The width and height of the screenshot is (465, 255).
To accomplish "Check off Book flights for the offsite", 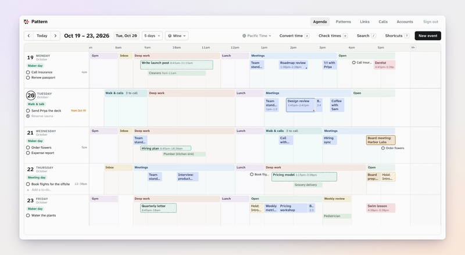I will (x=28, y=184).
